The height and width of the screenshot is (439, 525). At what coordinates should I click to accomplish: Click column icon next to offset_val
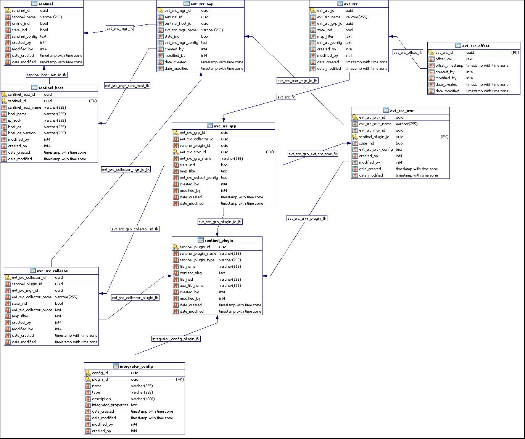click(x=431, y=59)
